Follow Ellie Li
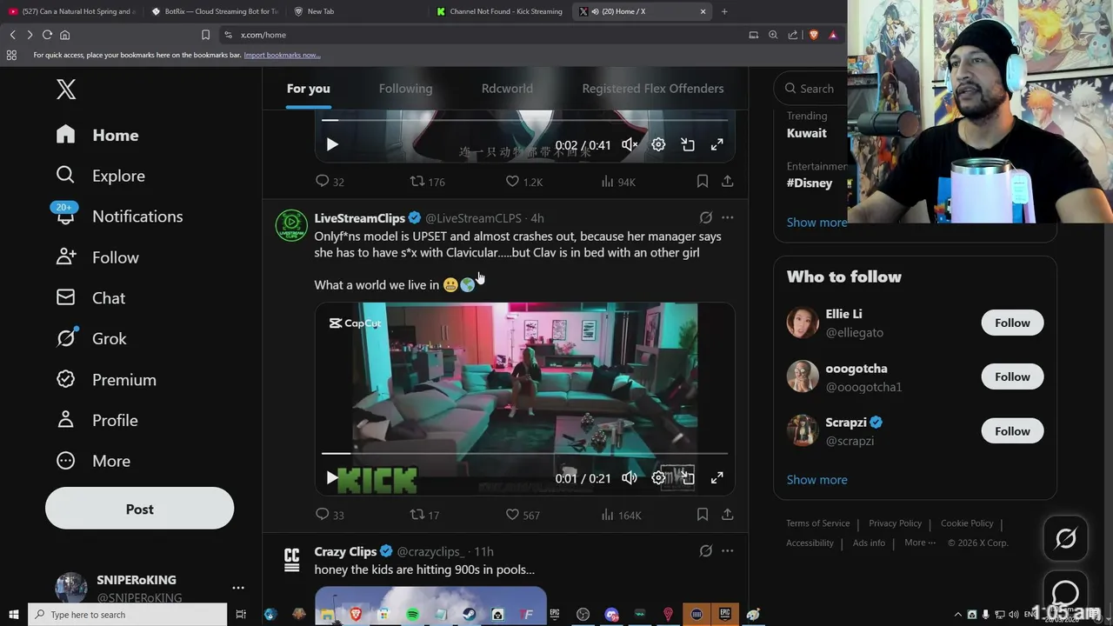Screen dimensions: 1113x626 pos(1012,323)
